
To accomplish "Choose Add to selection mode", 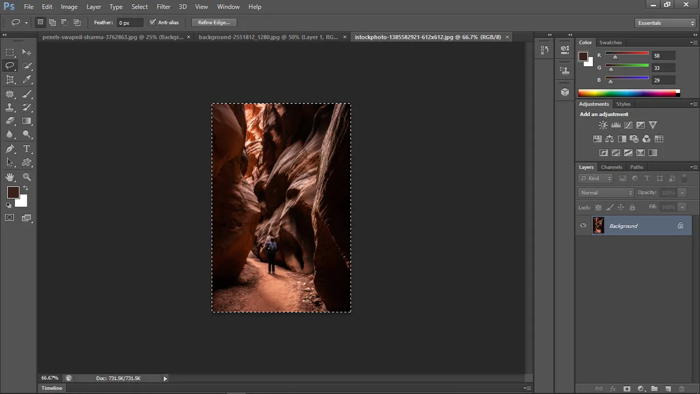I will click(x=52, y=22).
